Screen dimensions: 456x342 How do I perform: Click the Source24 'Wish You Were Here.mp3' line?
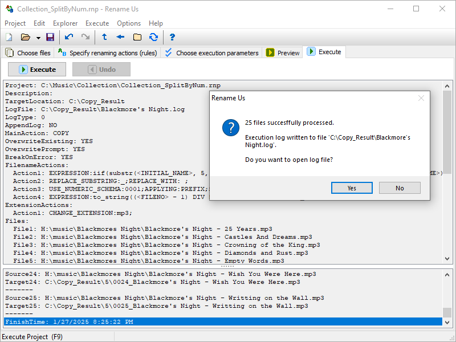(x=161, y=274)
